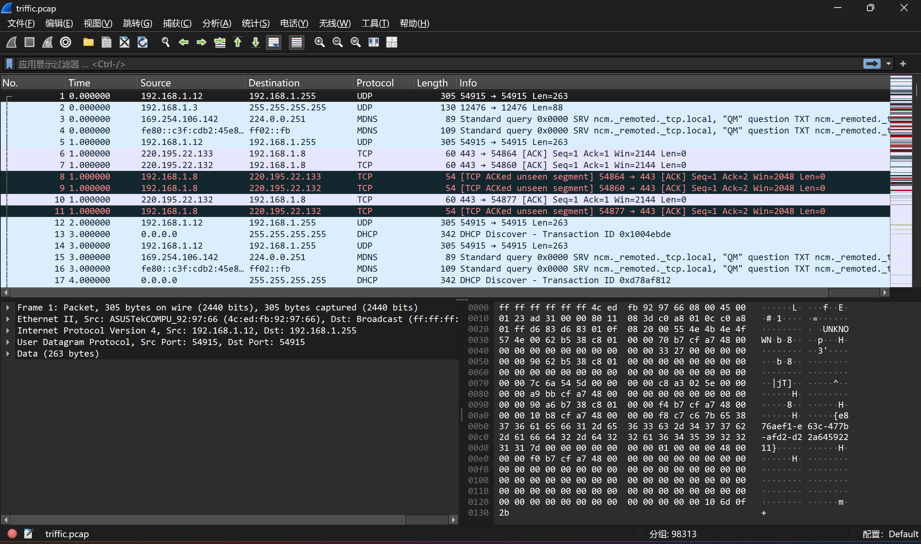Sort by the Destination column header
Image resolution: width=921 pixels, height=544 pixels.
[x=300, y=83]
